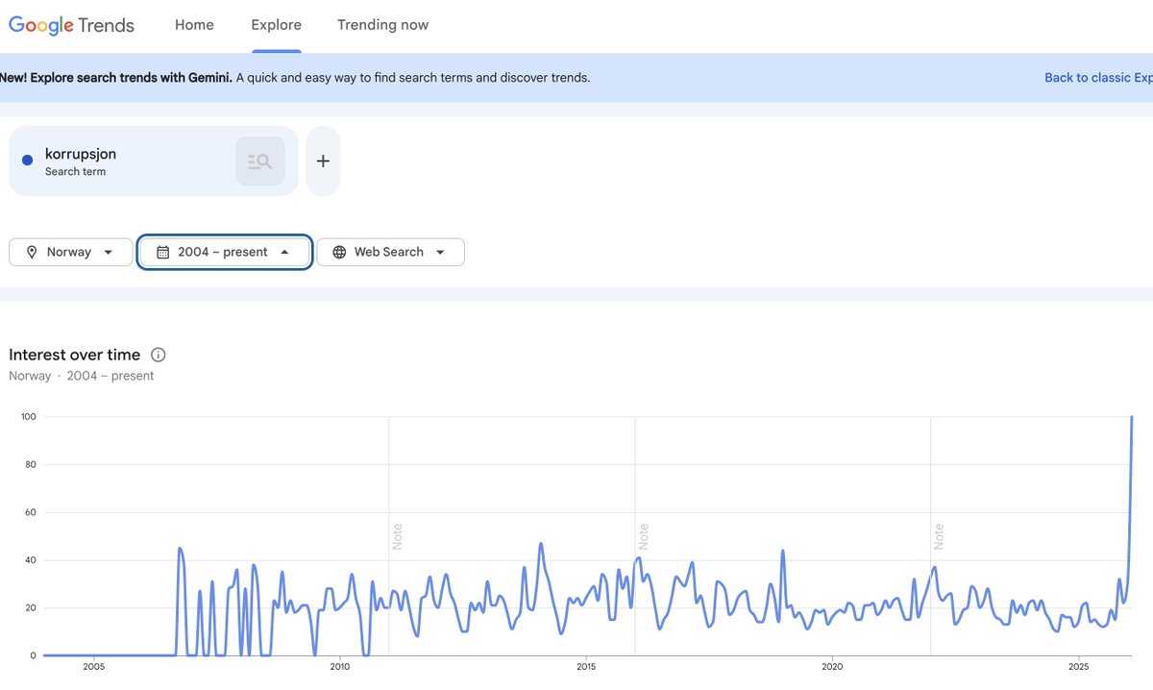Click the 'Norway · 2004 – present' subtitle
1153x690 pixels.
82,376
